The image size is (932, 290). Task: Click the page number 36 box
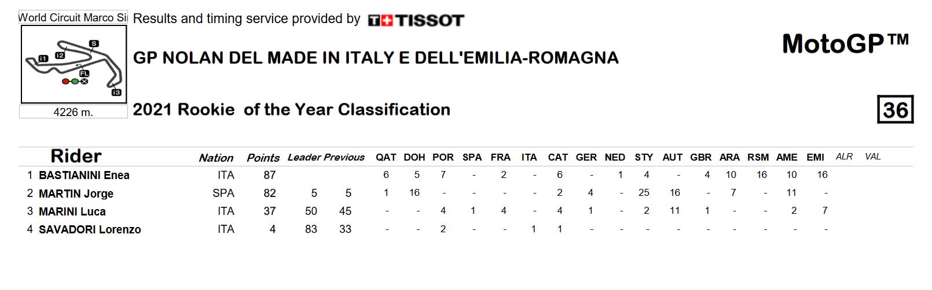point(895,110)
